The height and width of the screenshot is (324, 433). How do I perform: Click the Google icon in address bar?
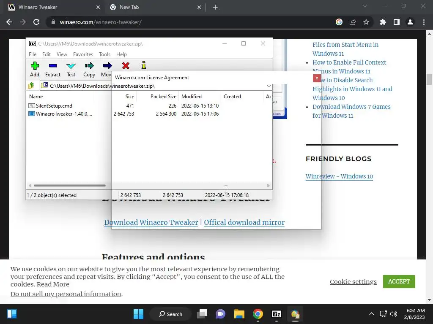click(x=339, y=22)
